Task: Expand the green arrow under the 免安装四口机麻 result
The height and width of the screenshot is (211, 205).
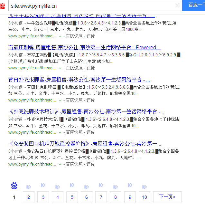Action: click(60, 164)
